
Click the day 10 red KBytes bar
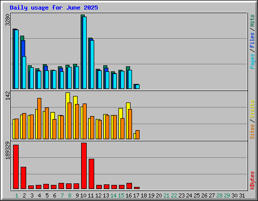(84, 166)
